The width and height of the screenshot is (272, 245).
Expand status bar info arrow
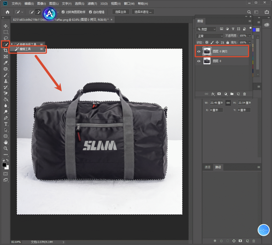click(x=63, y=242)
